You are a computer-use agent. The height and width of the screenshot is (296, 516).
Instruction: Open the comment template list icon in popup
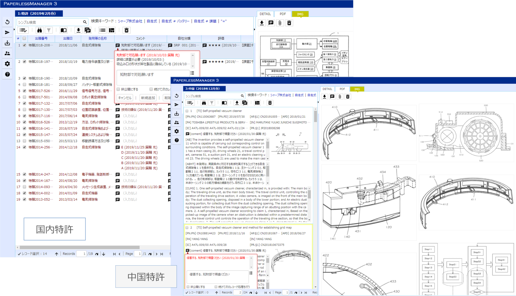pos(192,73)
